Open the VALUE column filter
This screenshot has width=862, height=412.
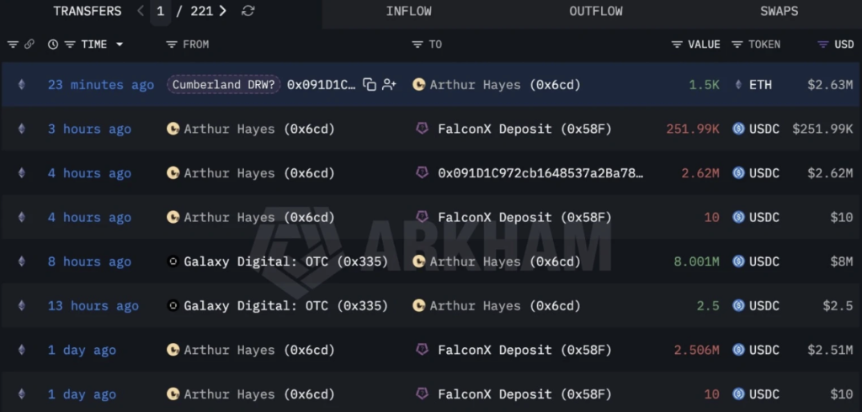677,45
